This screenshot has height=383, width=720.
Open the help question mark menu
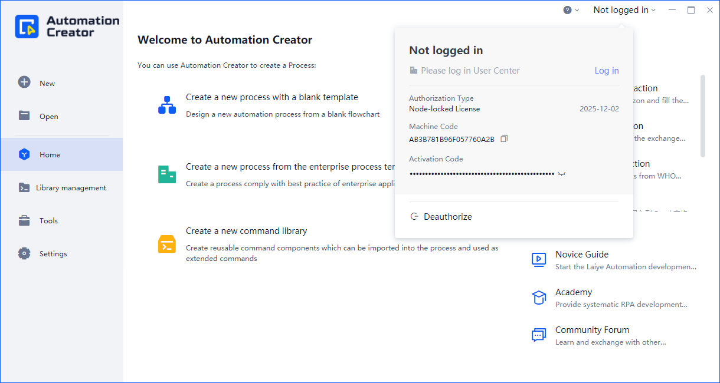571,10
